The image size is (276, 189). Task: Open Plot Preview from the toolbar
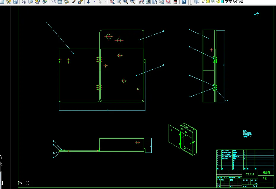(31, 2)
